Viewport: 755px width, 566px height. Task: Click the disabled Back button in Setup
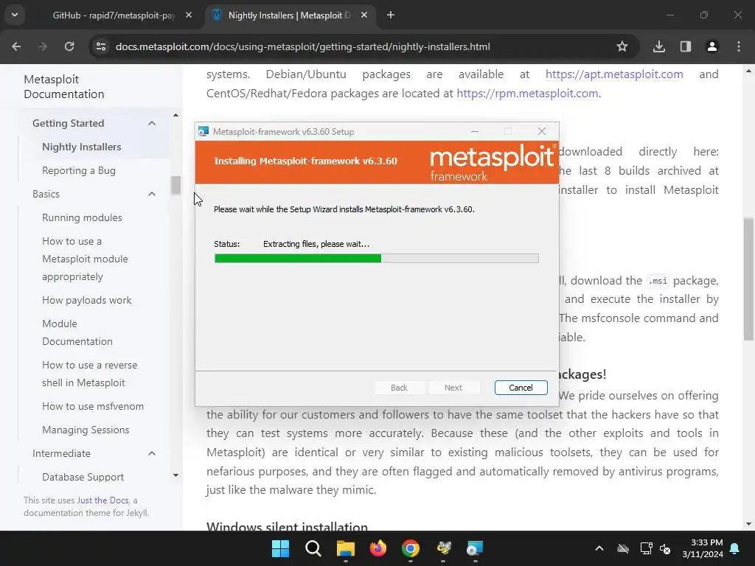tap(399, 388)
